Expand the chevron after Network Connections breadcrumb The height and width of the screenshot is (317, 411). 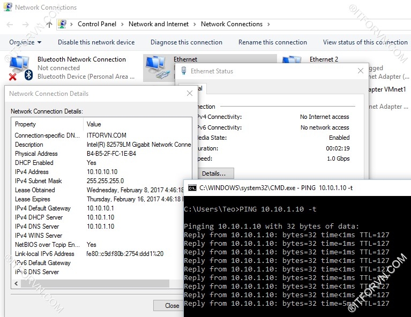268,24
